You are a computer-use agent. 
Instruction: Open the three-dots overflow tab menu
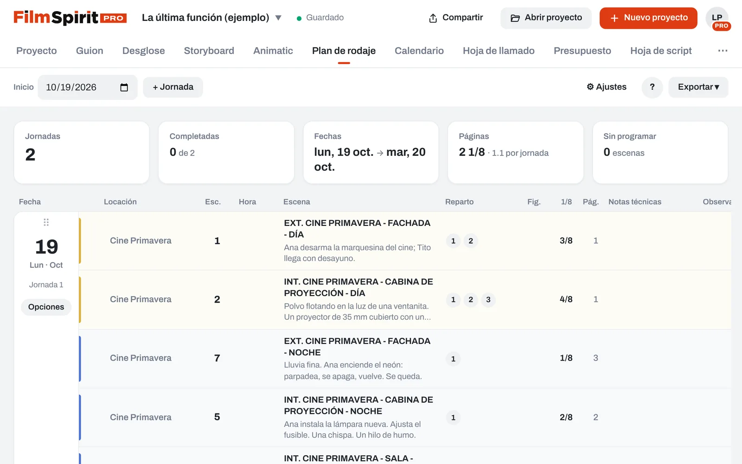point(723,51)
